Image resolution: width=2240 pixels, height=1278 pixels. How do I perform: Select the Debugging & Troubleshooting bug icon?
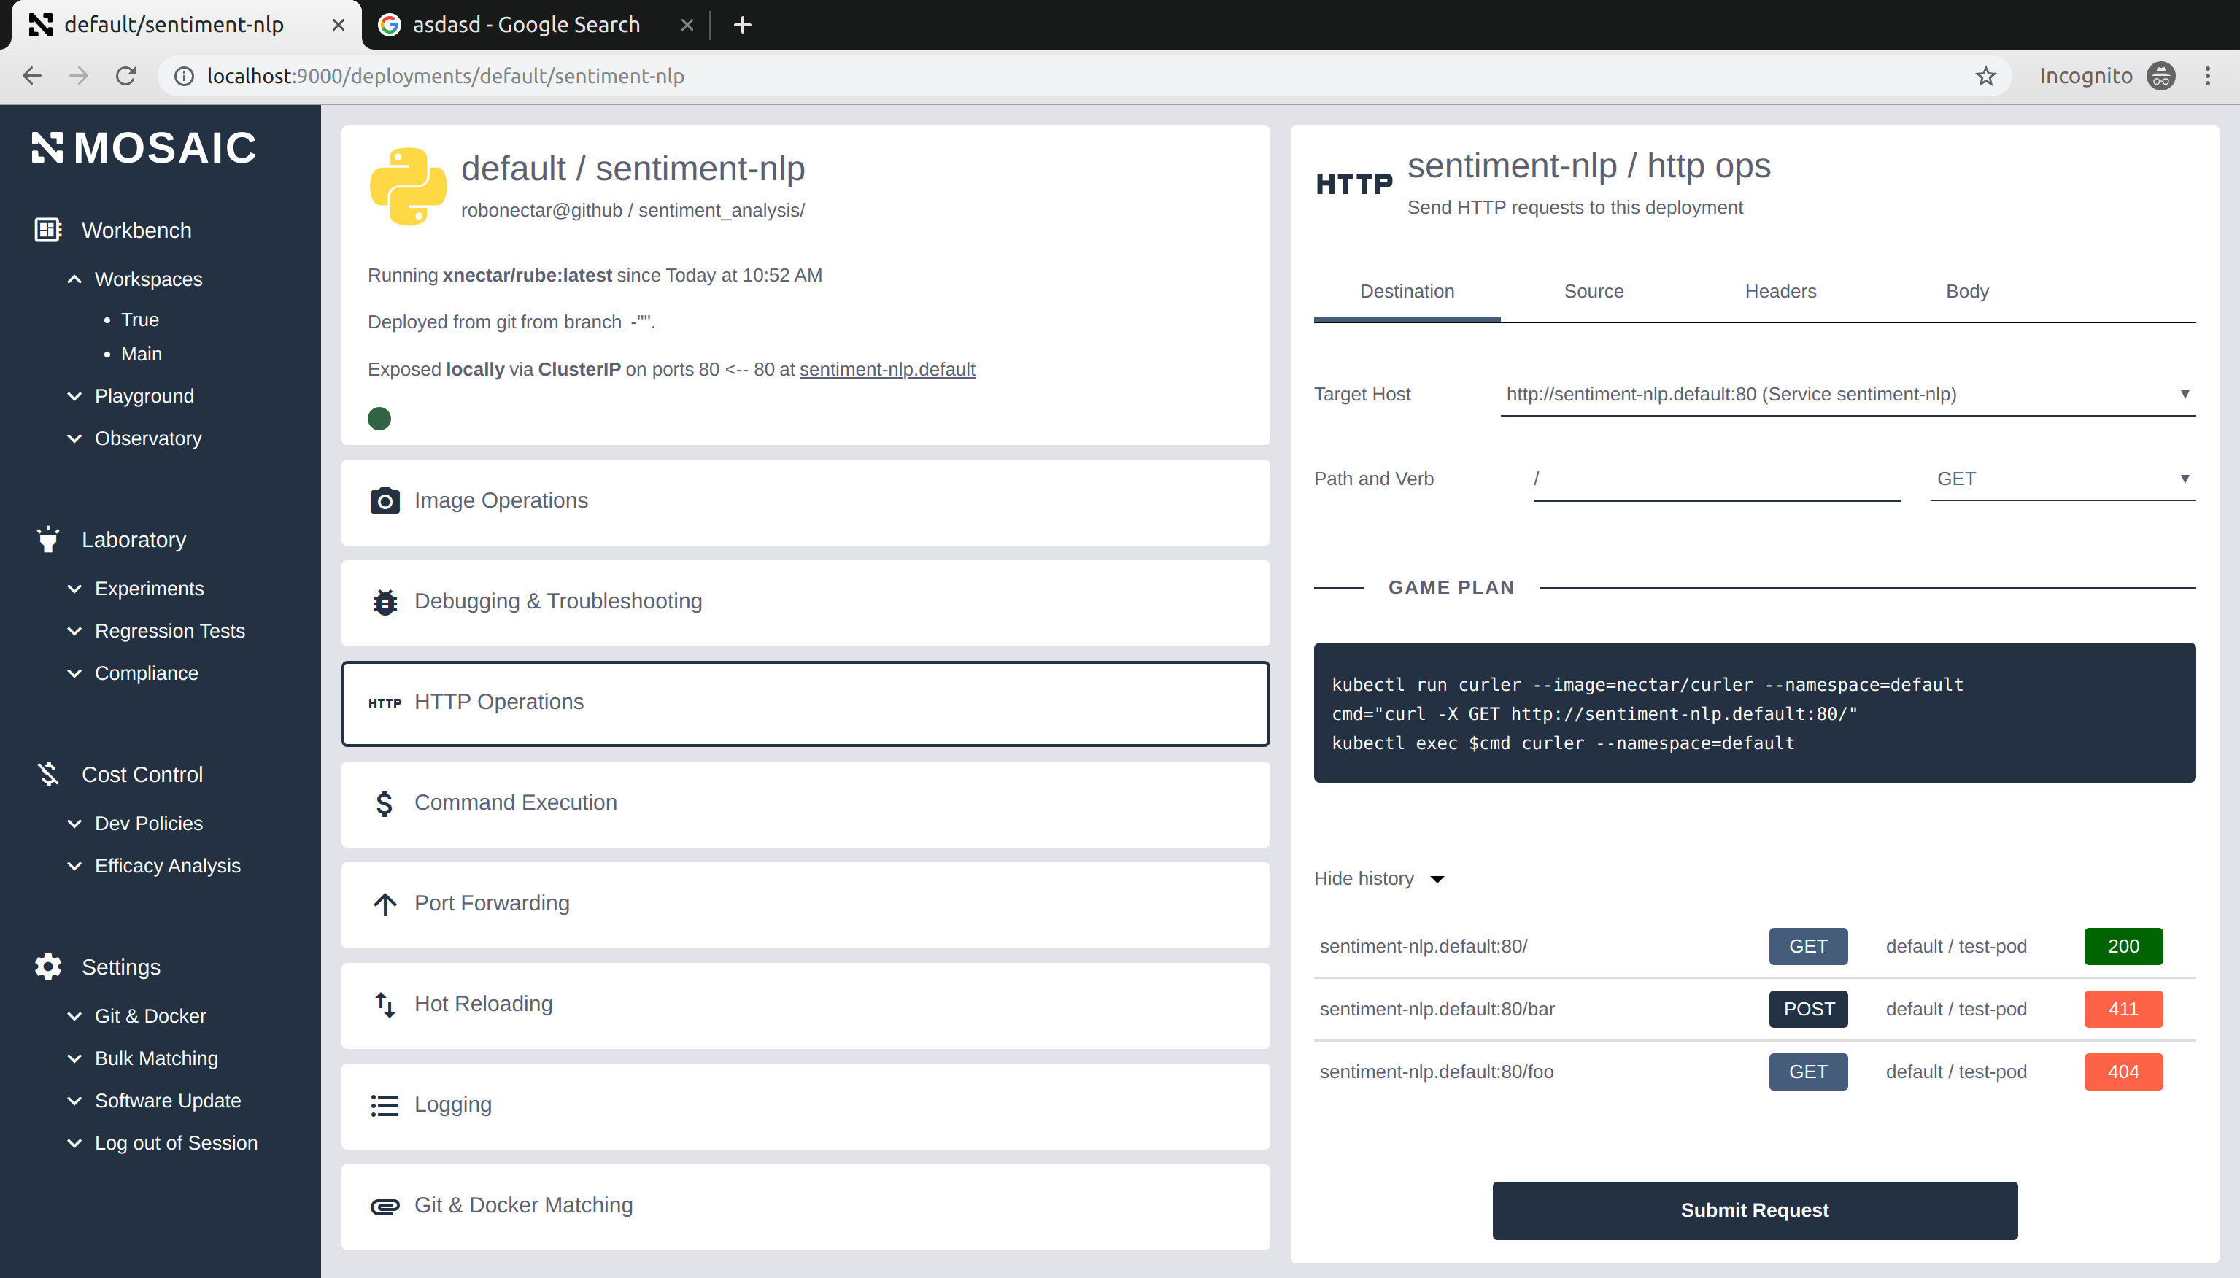385,602
